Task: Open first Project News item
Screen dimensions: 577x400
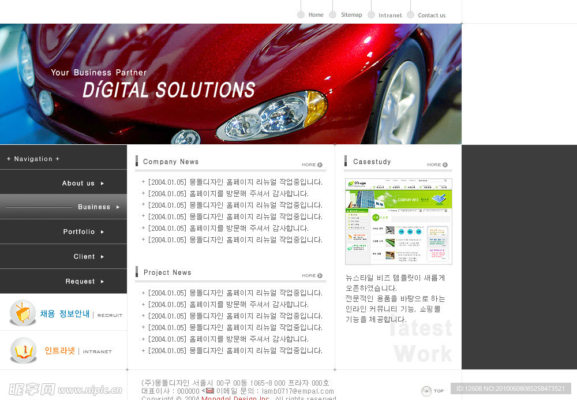Action: pos(235,293)
